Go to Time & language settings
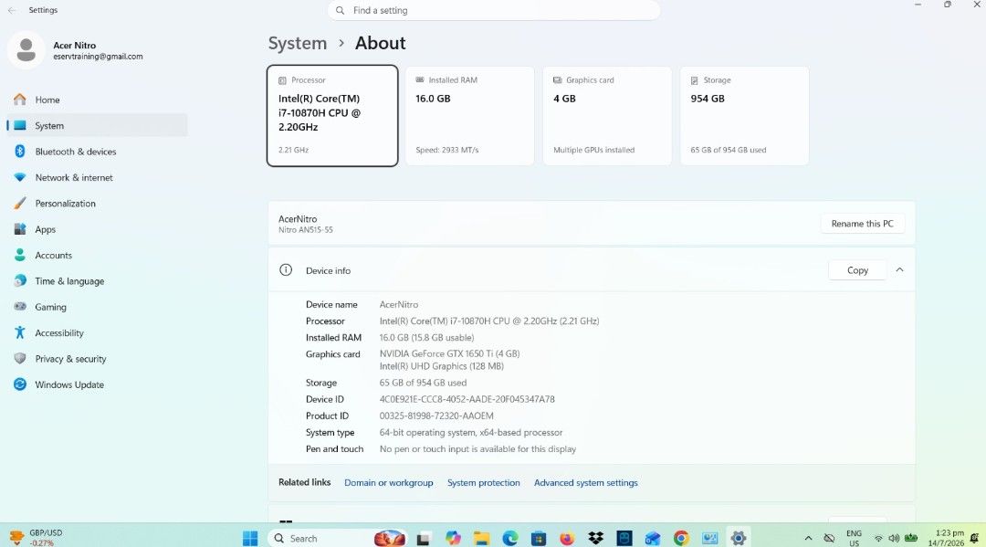The width and height of the screenshot is (986, 547). point(98,281)
